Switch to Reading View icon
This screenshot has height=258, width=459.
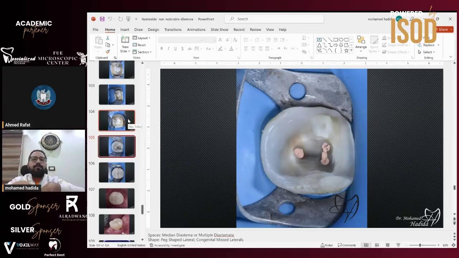[388, 245]
